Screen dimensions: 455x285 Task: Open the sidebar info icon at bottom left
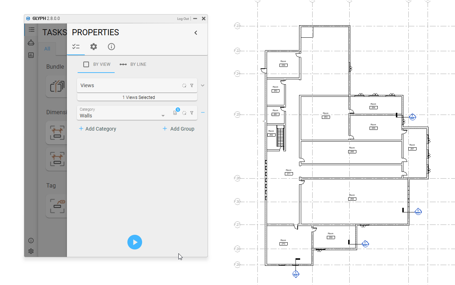coord(31,241)
